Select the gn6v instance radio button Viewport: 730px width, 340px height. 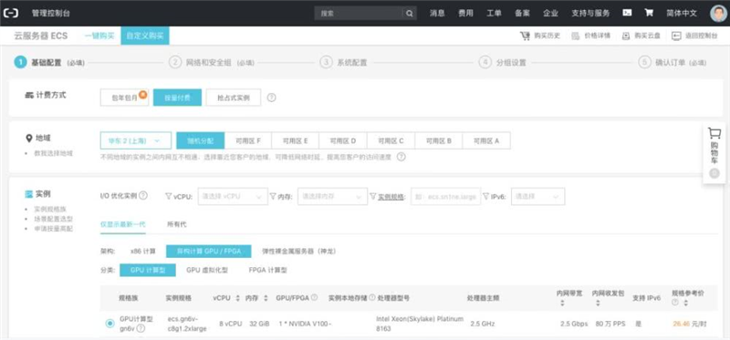(x=109, y=324)
